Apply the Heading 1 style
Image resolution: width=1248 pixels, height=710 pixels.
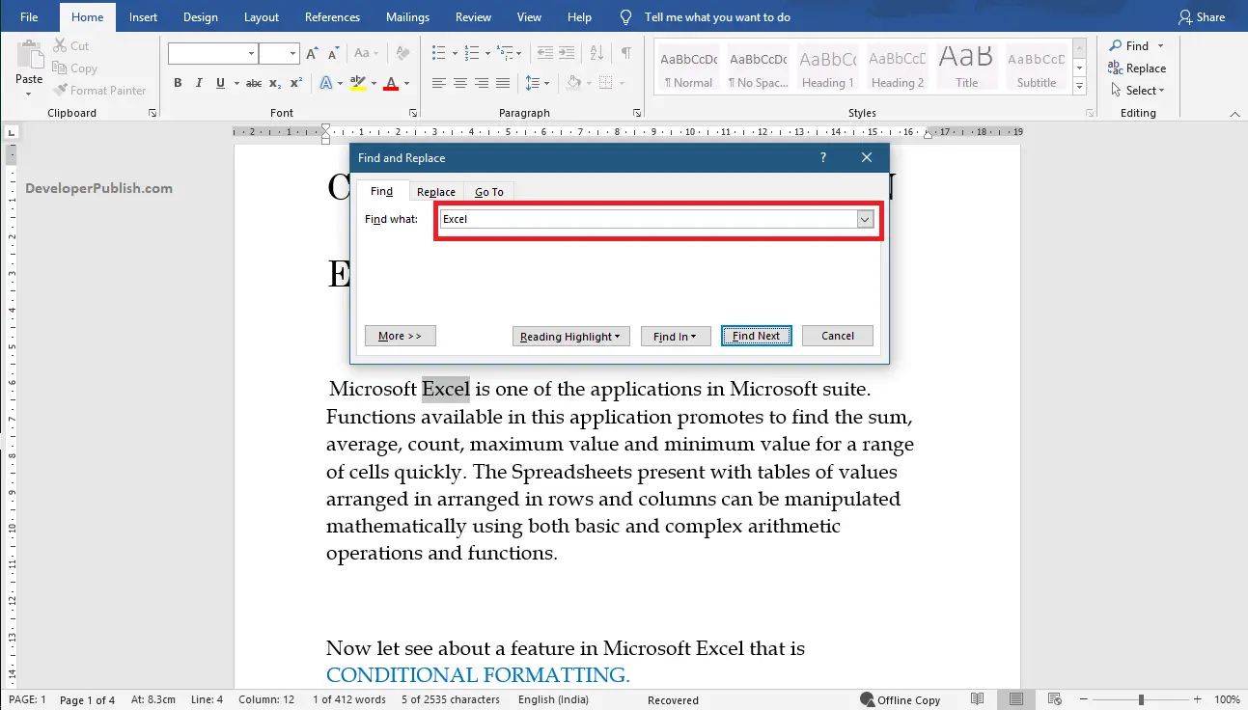point(828,68)
